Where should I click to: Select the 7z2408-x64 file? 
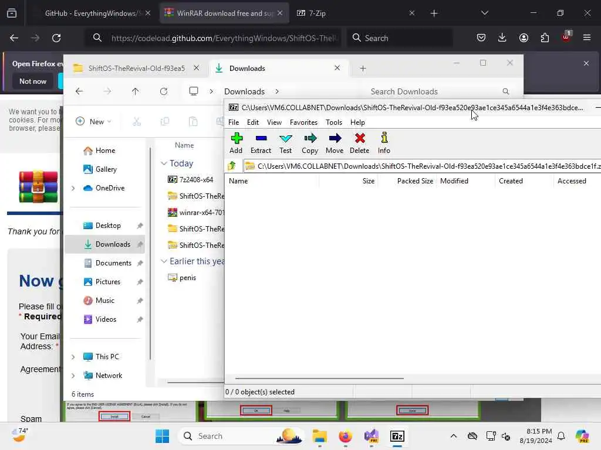(195, 179)
